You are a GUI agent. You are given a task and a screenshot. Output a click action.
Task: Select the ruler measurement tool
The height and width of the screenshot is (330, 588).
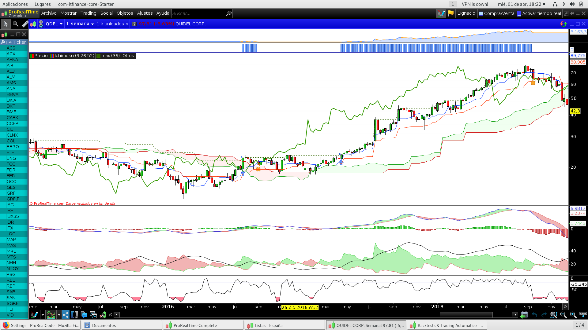point(25,24)
